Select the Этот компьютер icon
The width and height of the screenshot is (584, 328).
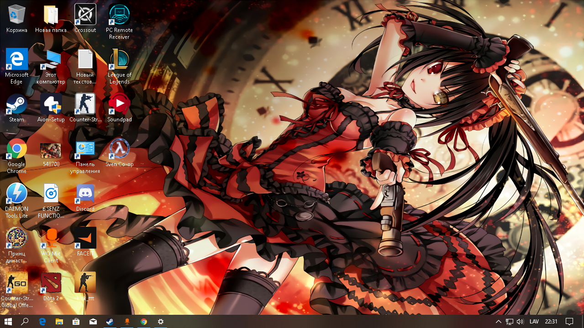click(51, 66)
